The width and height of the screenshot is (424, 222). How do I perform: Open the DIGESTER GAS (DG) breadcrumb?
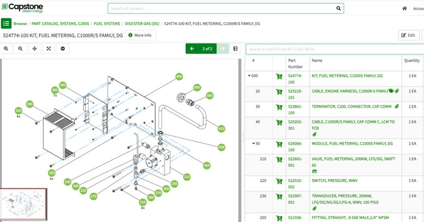pos(142,23)
